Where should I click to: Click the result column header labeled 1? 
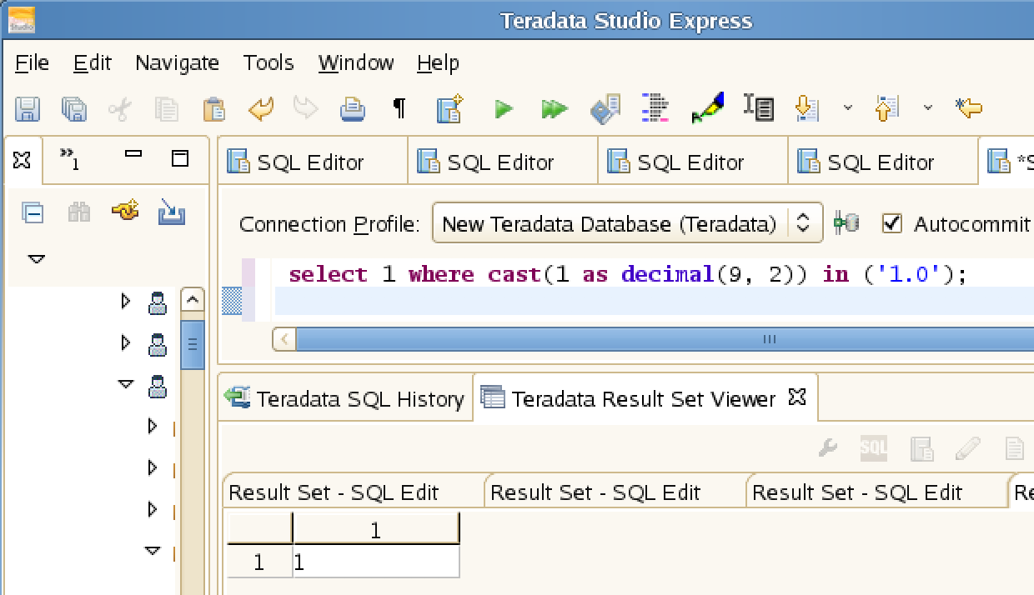376,530
